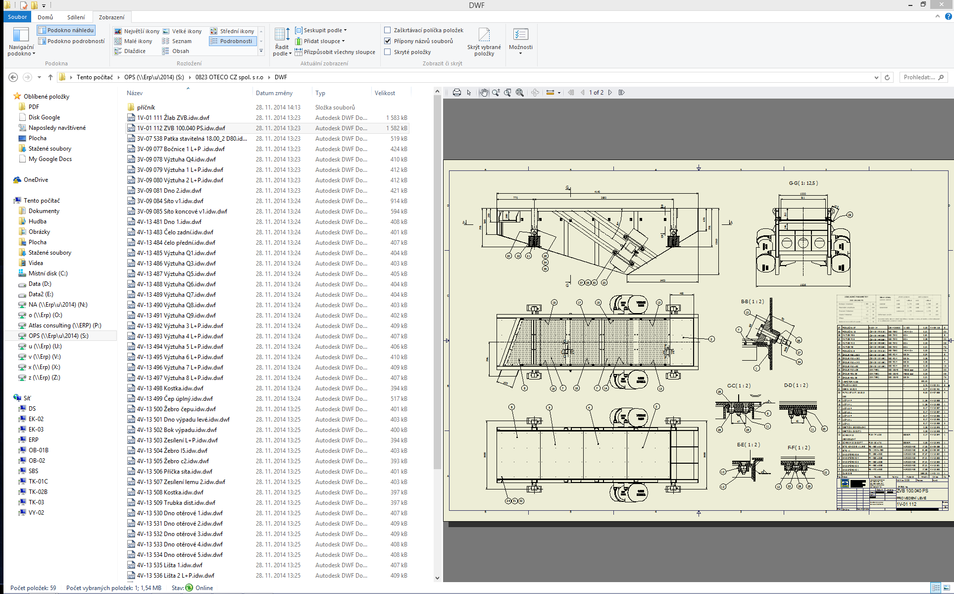Click Podokno podrobností button
The image size is (954, 594).
(x=72, y=41)
